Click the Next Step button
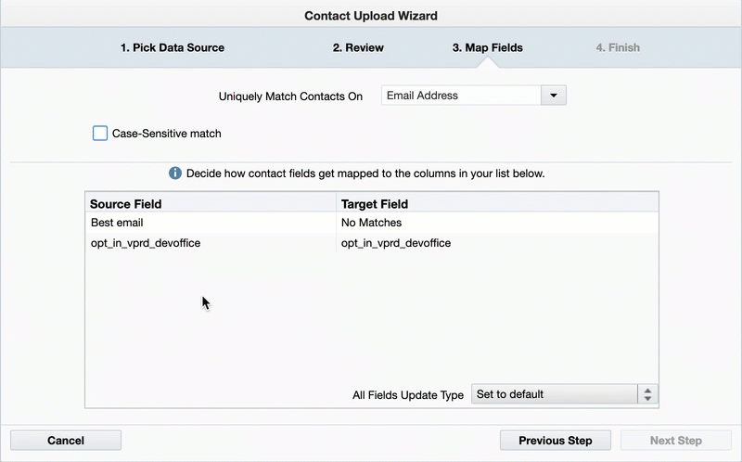The height and width of the screenshot is (462, 742). click(x=675, y=441)
